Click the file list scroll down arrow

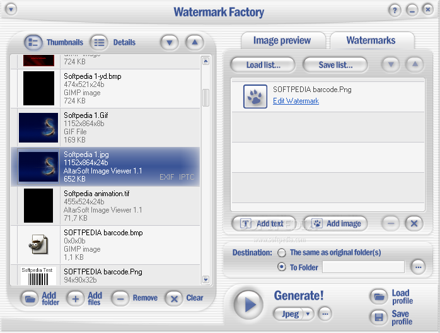point(206,279)
